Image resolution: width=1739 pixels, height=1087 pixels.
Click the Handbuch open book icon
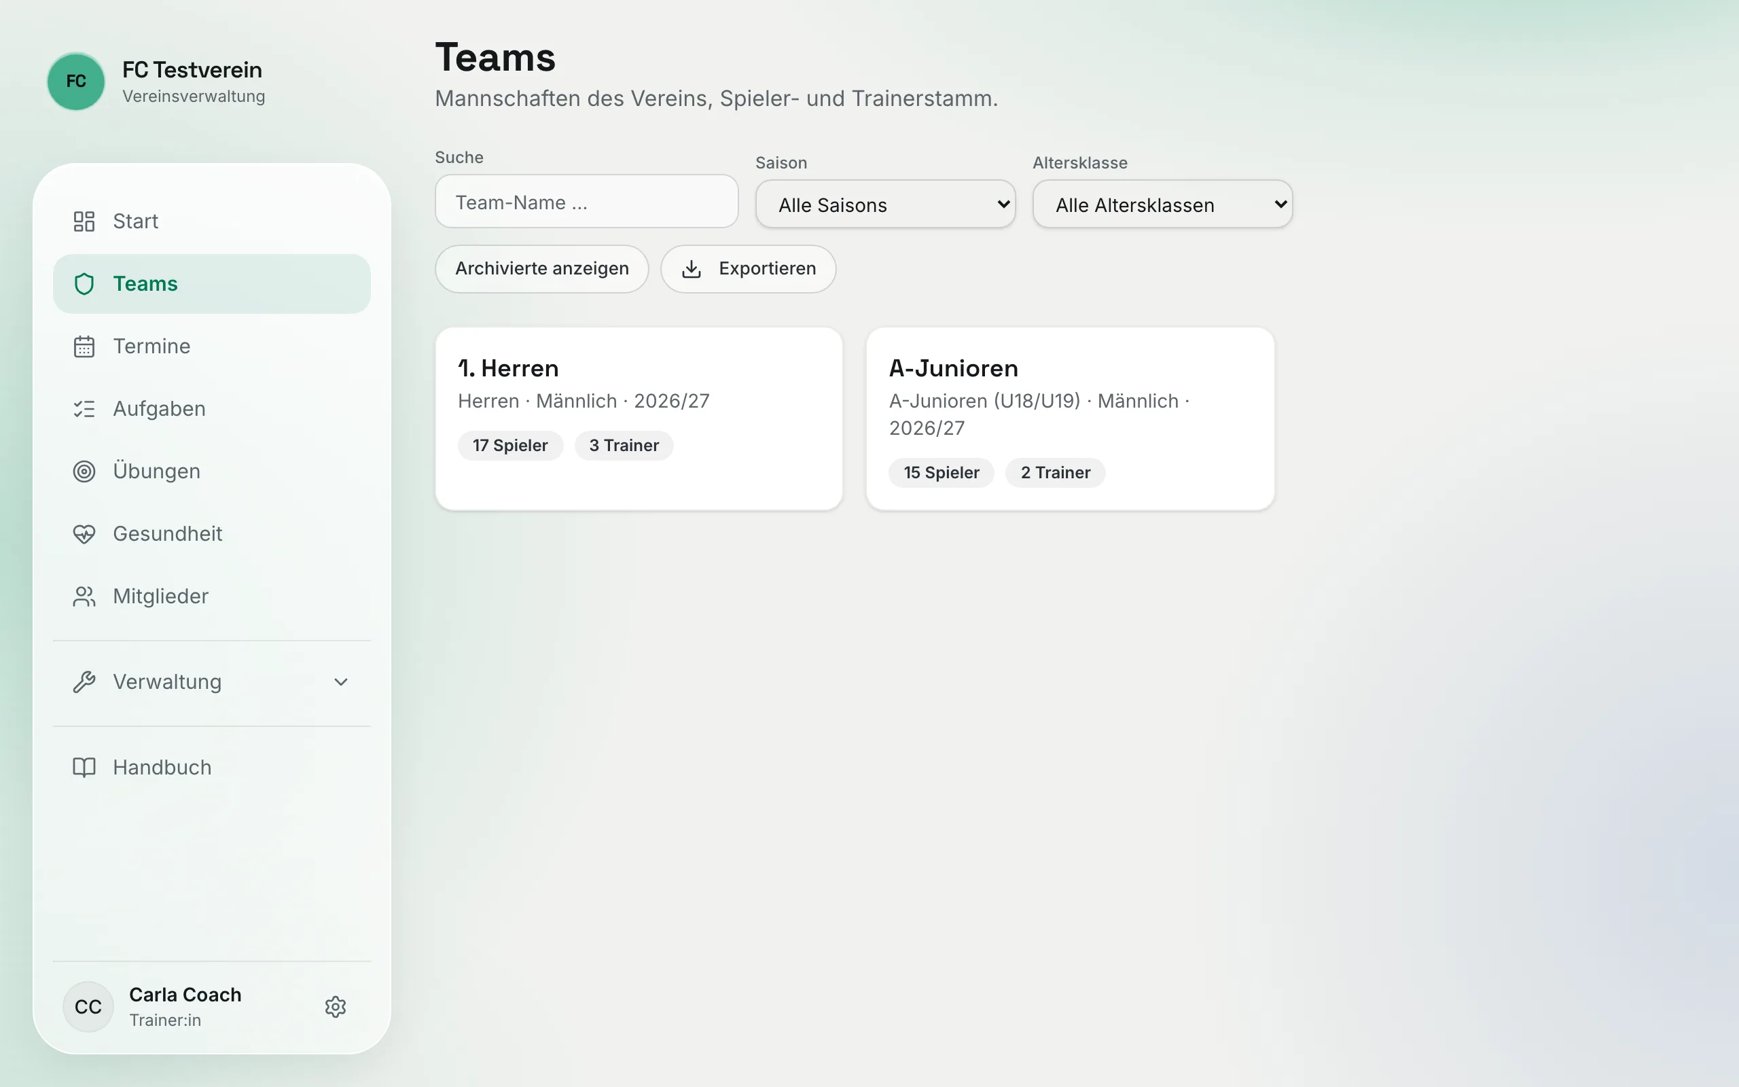(84, 768)
